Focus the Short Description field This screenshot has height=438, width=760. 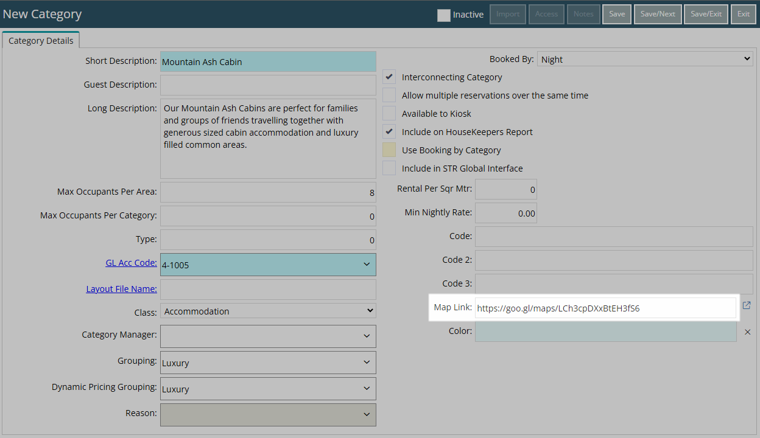(268, 61)
